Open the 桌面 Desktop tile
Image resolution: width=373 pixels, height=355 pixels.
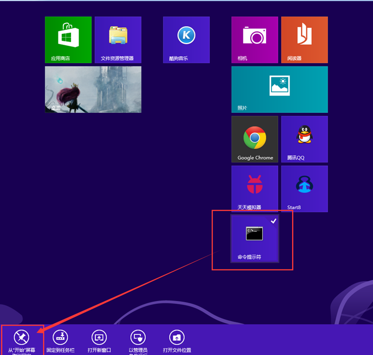(93, 89)
